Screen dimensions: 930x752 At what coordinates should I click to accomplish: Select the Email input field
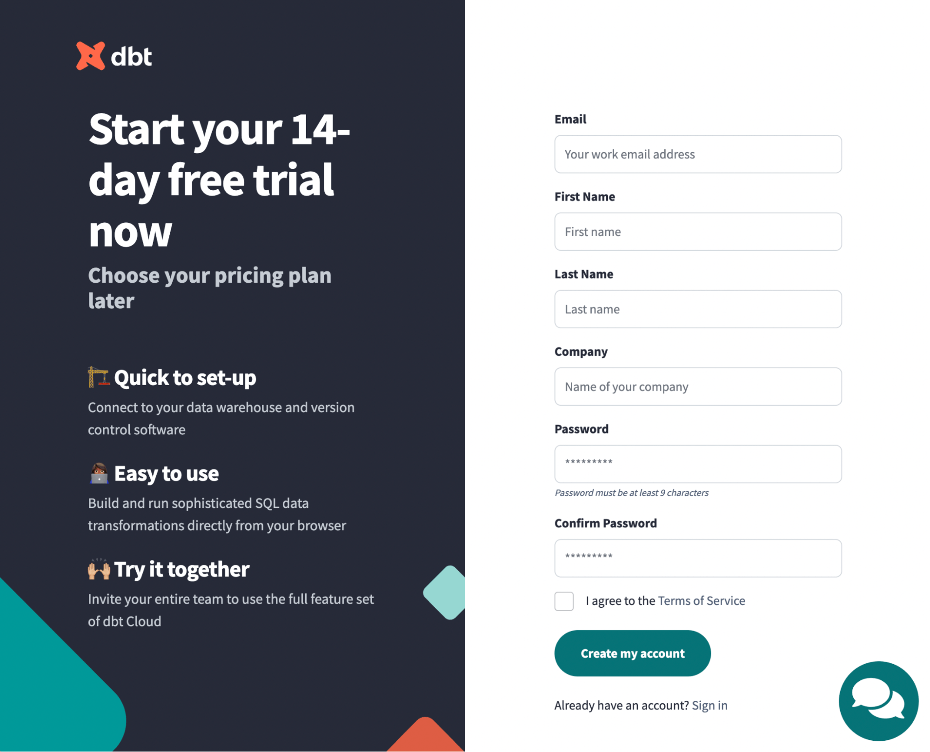coord(697,153)
